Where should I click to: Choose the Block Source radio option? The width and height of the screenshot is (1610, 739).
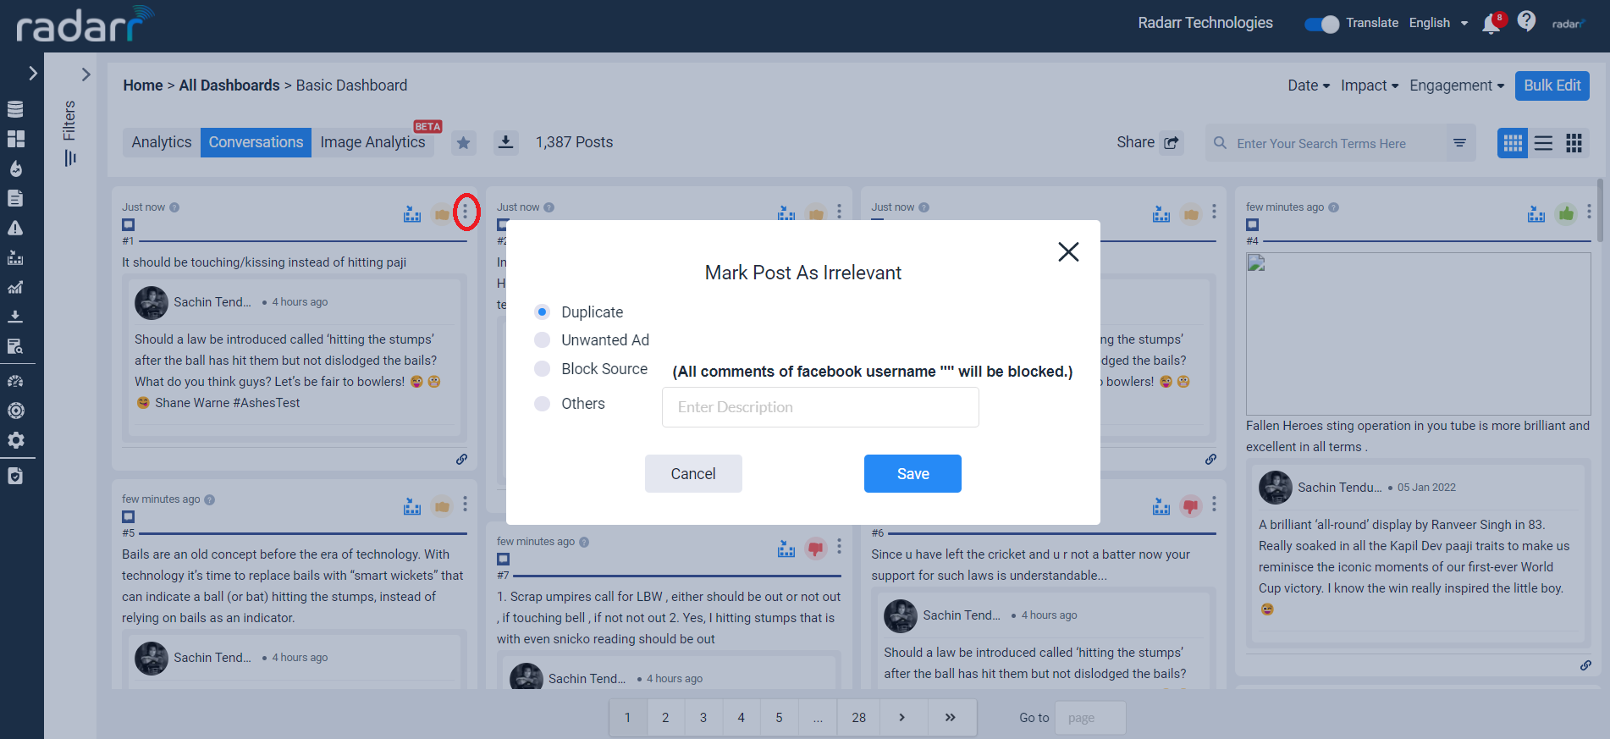(543, 368)
